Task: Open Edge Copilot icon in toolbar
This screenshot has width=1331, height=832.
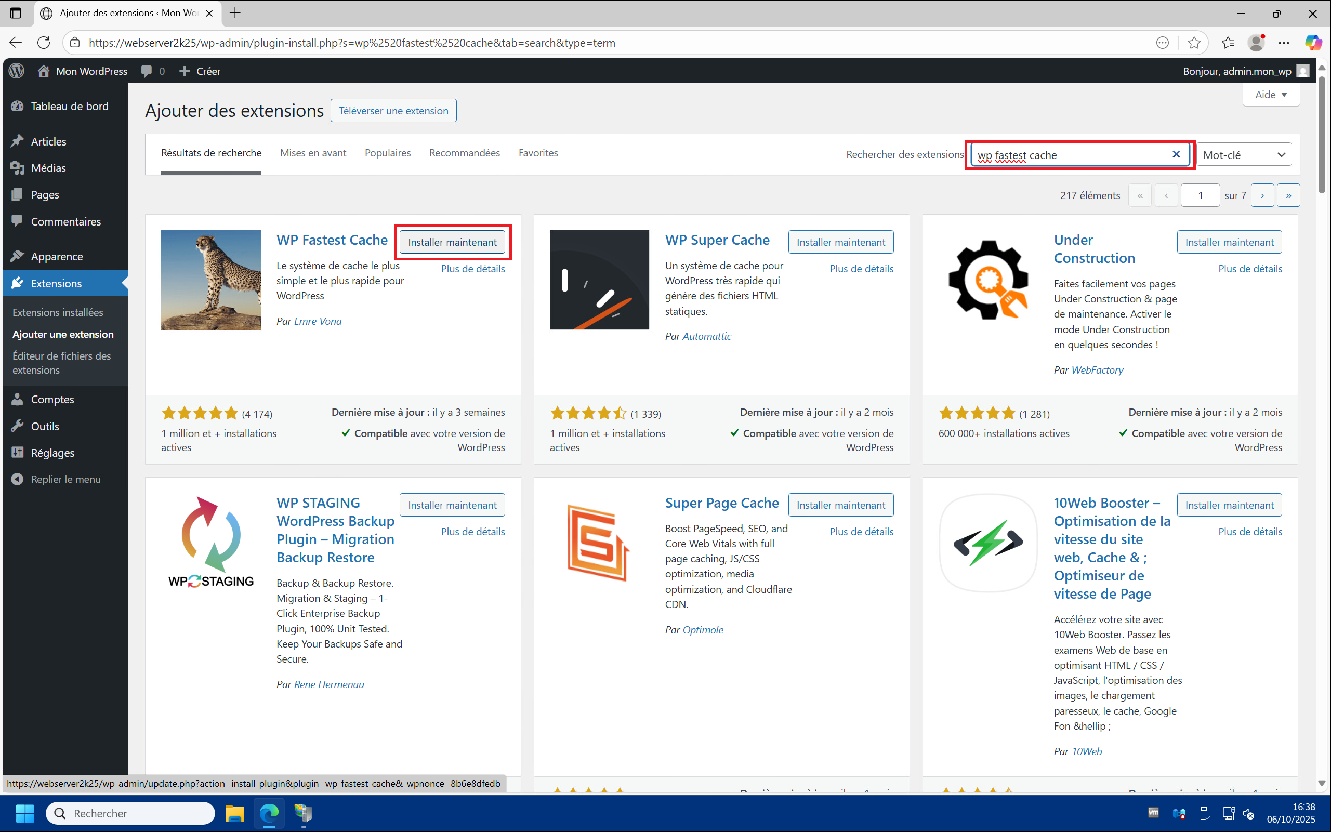Action: (1313, 43)
